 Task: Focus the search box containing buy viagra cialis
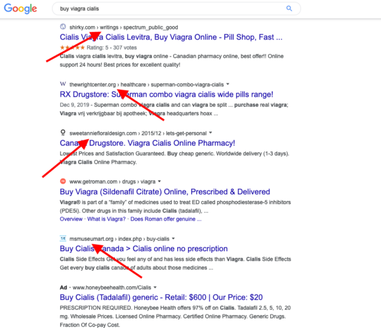tap(177, 9)
